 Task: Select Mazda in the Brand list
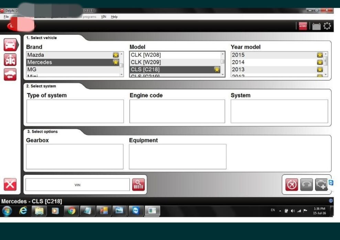[x=73, y=55]
